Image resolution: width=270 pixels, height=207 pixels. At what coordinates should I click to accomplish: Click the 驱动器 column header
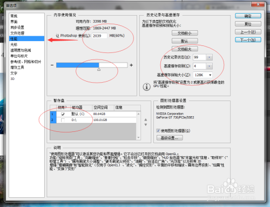(x=82, y=108)
